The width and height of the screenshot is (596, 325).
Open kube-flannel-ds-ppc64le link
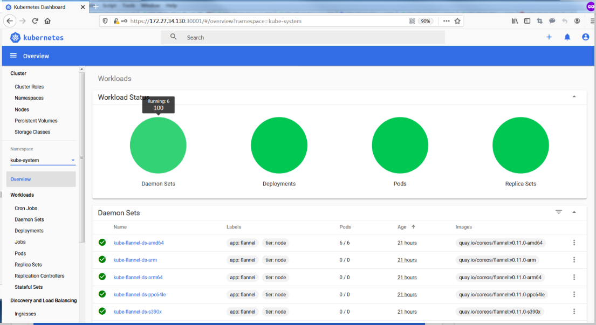point(140,294)
